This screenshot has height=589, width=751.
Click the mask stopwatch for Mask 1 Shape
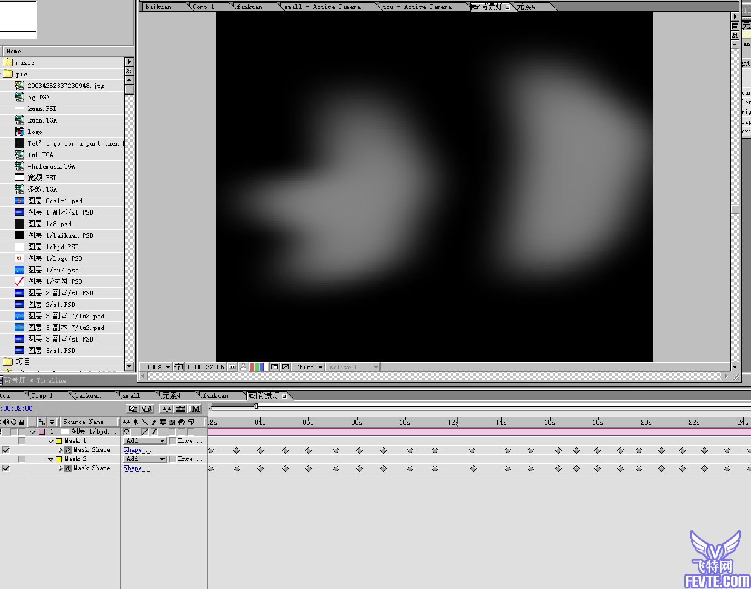(68, 450)
